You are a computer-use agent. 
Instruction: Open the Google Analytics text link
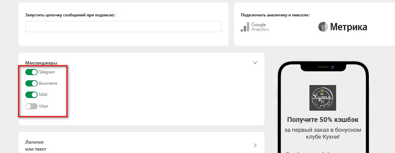260,27
